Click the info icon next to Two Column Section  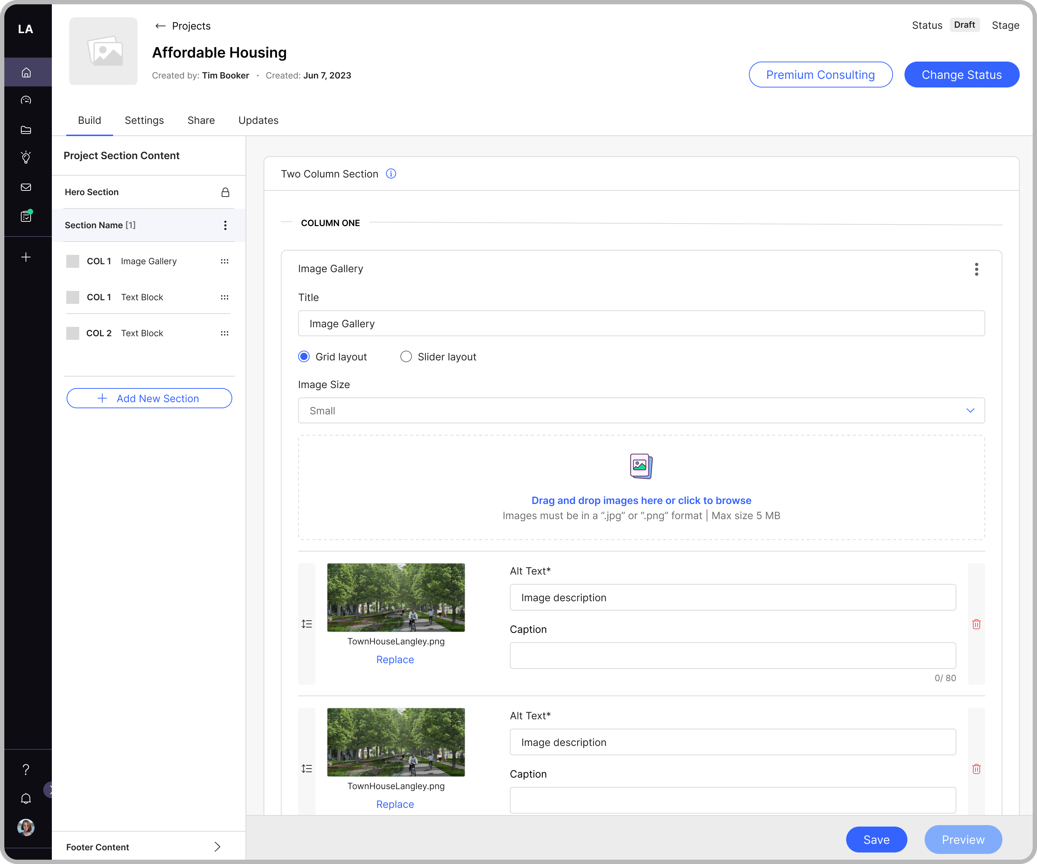(x=391, y=174)
